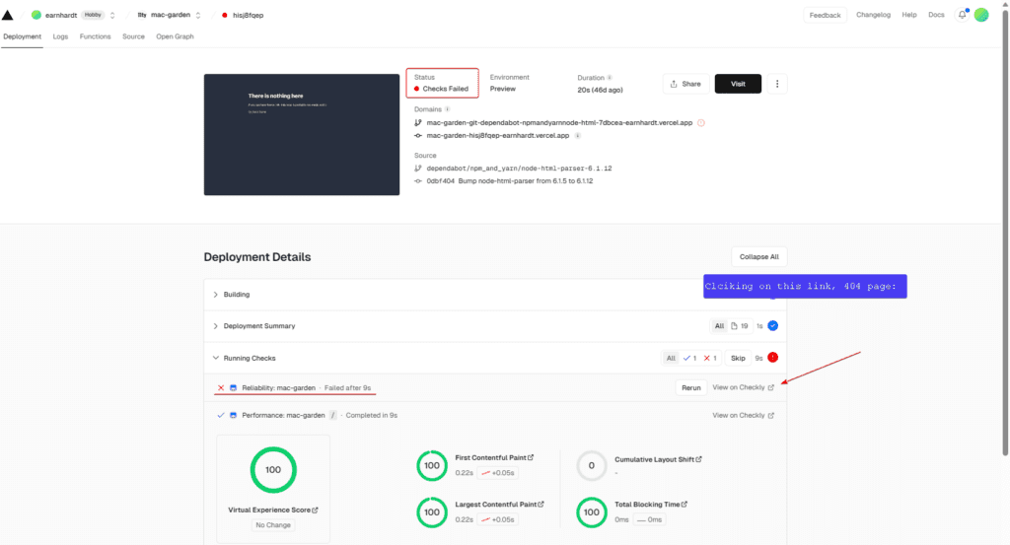Viewport: 1010px width, 545px height.
Task: Switch to the Open Graph tab
Action: point(175,36)
